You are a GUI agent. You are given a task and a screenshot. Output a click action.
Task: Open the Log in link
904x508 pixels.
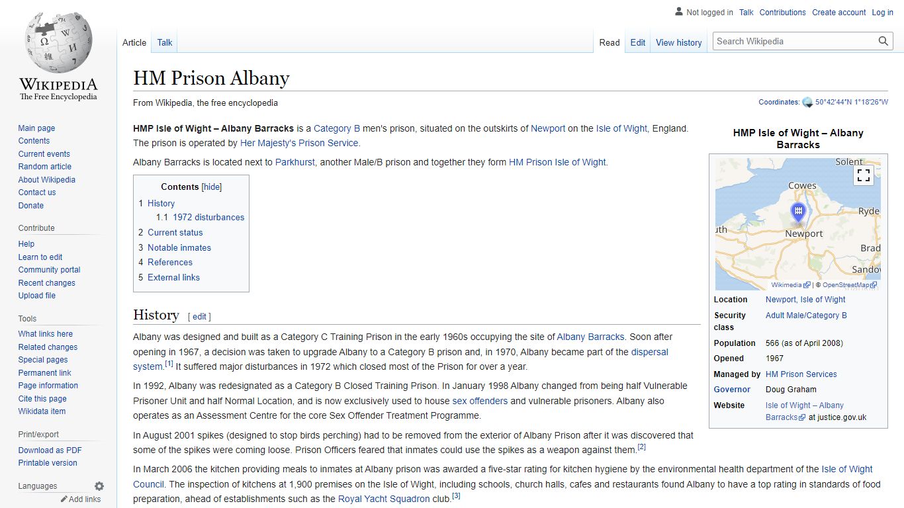tap(882, 13)
